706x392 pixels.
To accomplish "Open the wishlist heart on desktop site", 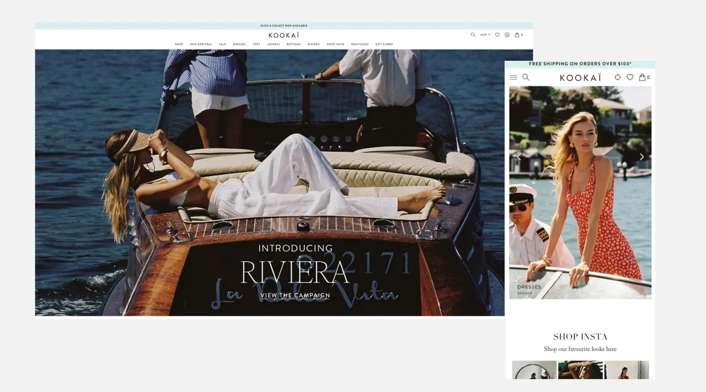I will coord(497,35).
